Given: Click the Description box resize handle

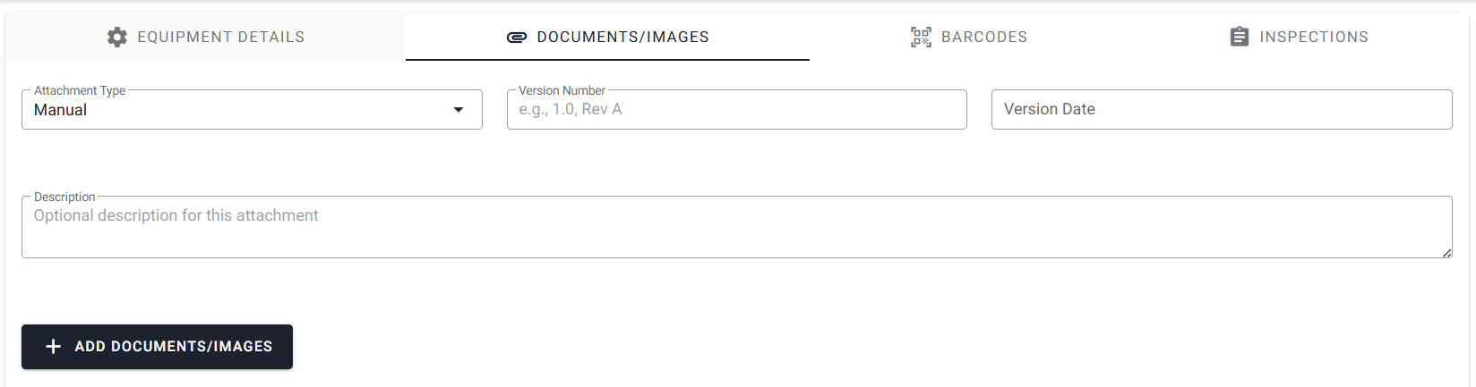Looking at the screenshot, I should (1446, 253).
